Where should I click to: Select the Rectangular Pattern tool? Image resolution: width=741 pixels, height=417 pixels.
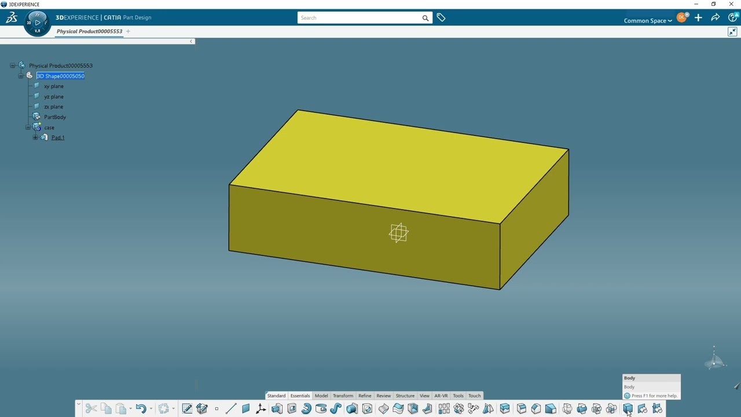444,409
